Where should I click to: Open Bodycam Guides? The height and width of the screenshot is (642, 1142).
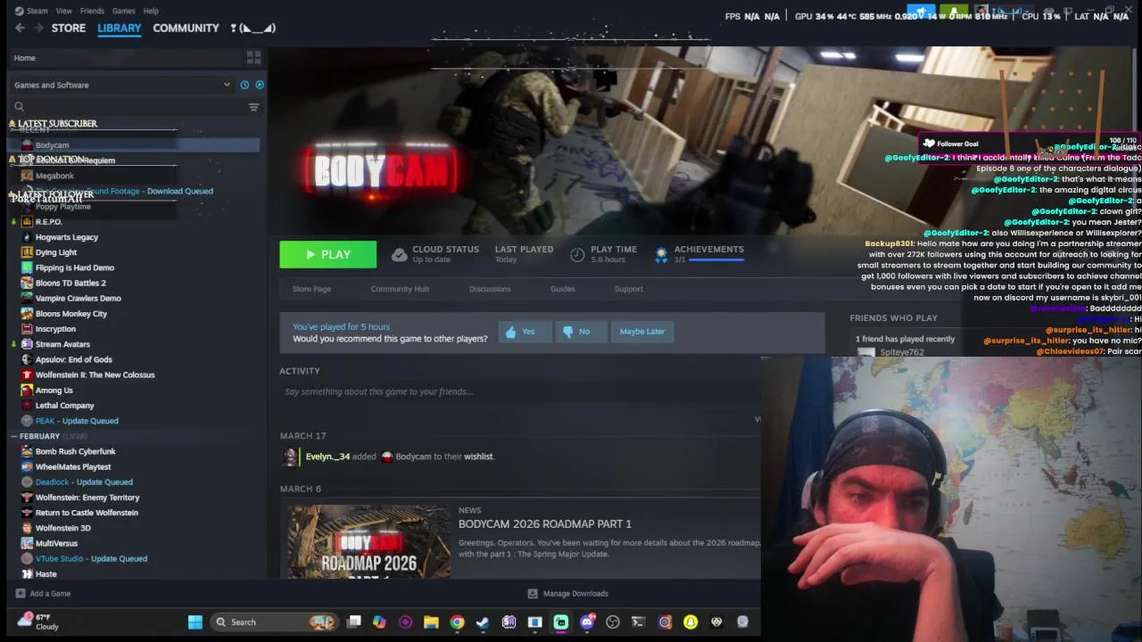click(x=562, y=289)
